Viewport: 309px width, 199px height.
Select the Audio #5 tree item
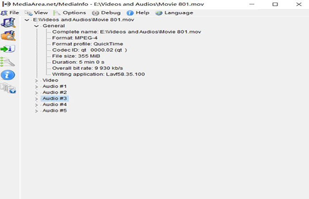pos(55,111)
